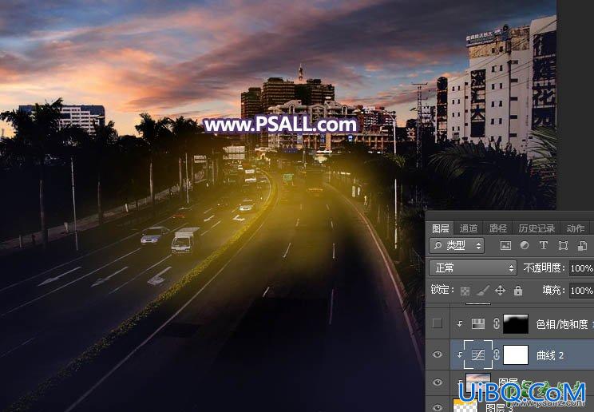Click the mask link icon on 曲线 2
594x412 pixels.
coord(496,355)
